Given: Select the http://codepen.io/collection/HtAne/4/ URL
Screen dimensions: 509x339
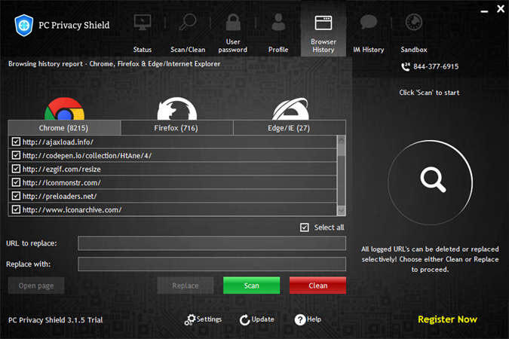Looking at the screenshot, I should point(87,156).
